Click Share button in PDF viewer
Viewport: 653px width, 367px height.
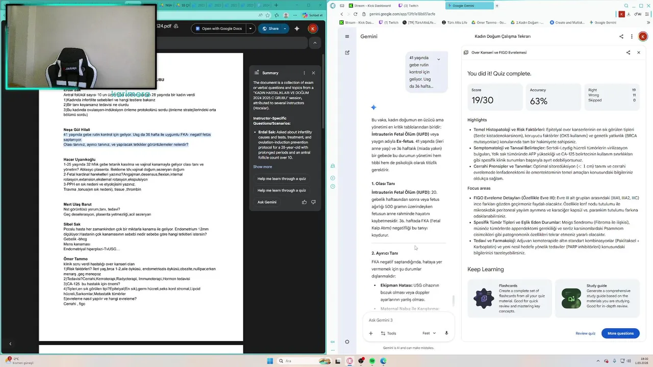[270, 29]
